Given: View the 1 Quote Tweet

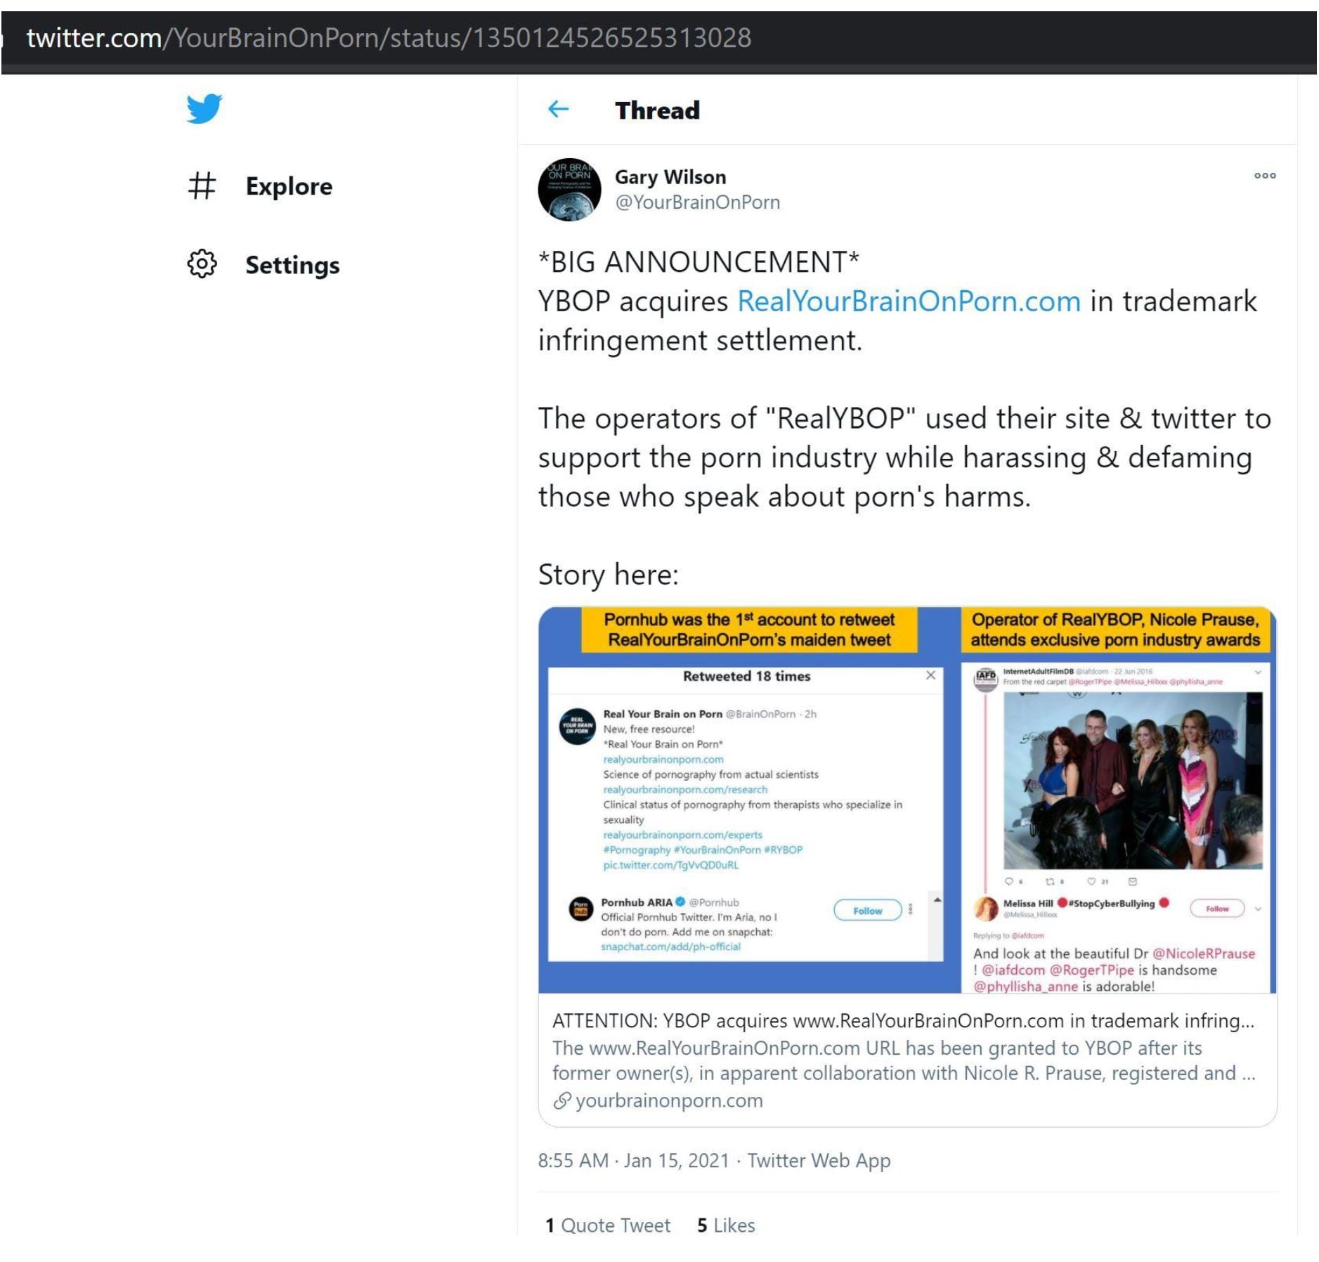Looking at the screenshot, I should click(607, 1225).
